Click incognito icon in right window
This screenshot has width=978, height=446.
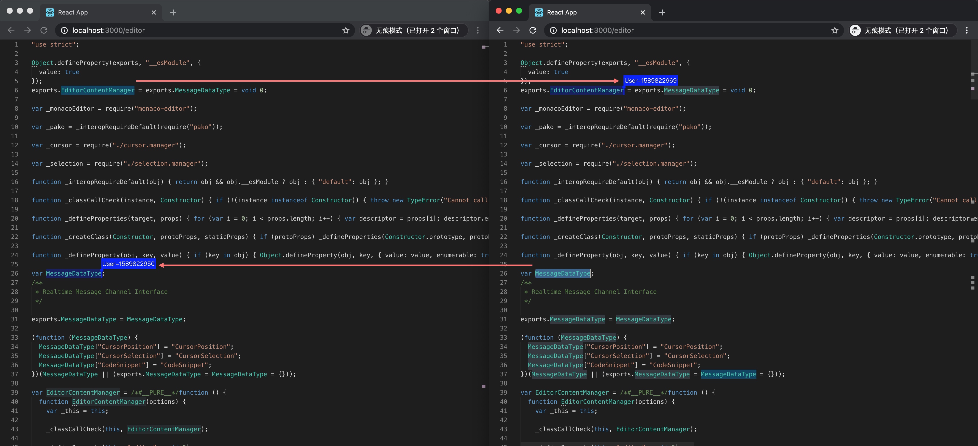coord(855,30)
